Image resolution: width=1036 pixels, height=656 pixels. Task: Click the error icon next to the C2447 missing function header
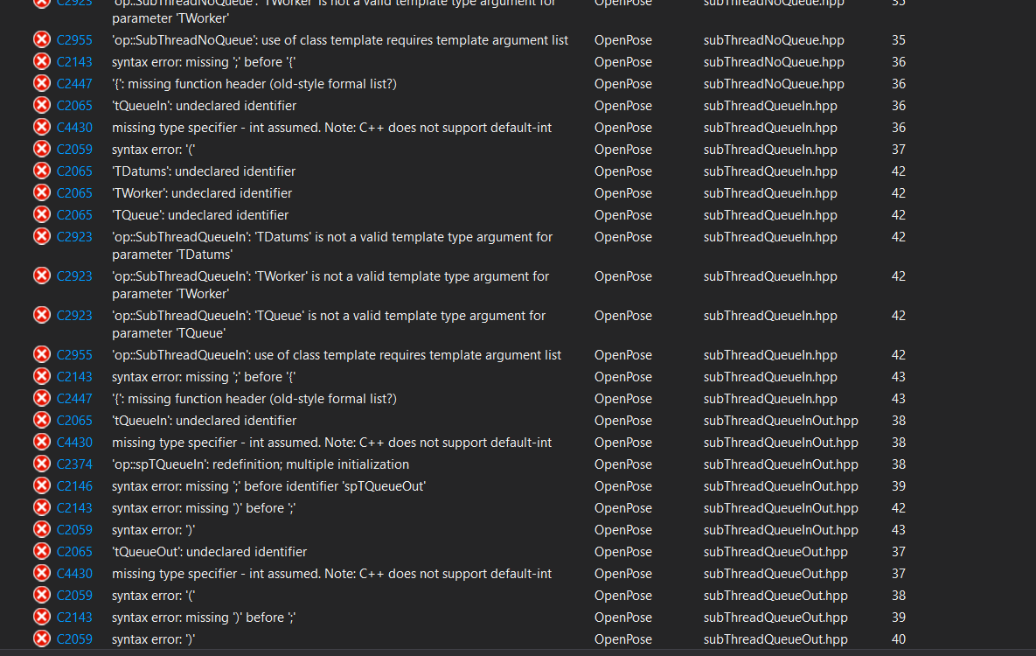click(41, 83)
